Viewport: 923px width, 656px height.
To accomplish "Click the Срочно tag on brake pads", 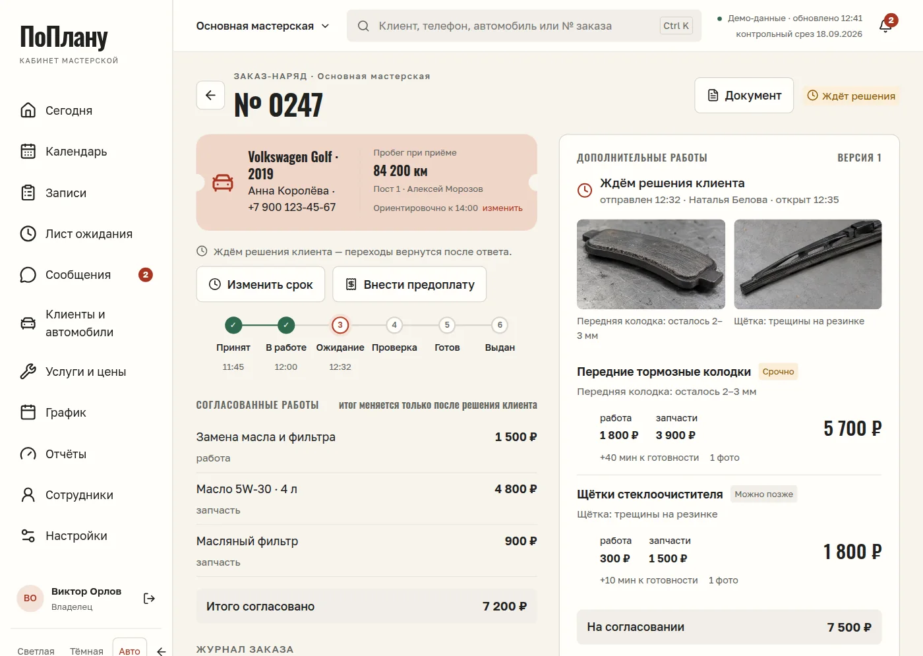I will point(778,372).
